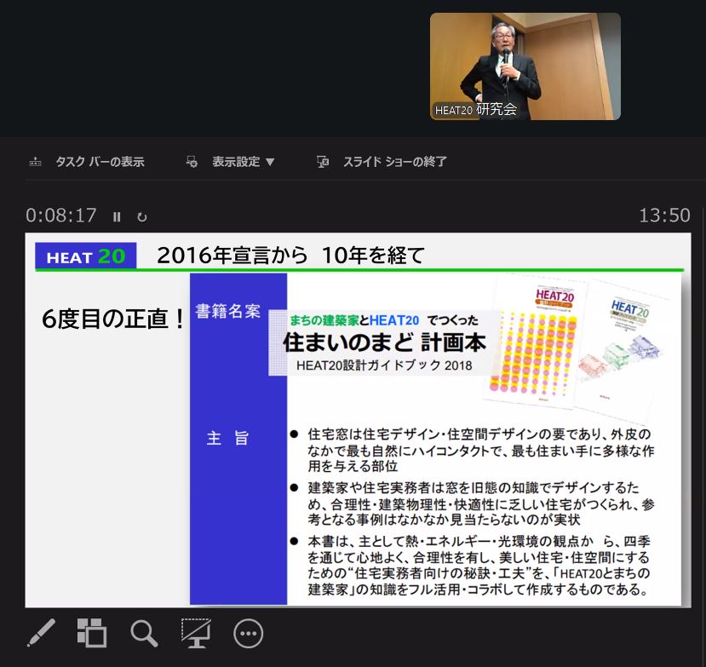Pause the presentation timer
This screenshot has width=706, height=667.
[x=118, y=216]
